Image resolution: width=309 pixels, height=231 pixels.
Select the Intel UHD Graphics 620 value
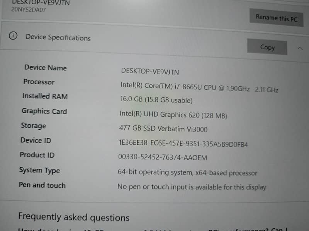click(x=173, y=114)
